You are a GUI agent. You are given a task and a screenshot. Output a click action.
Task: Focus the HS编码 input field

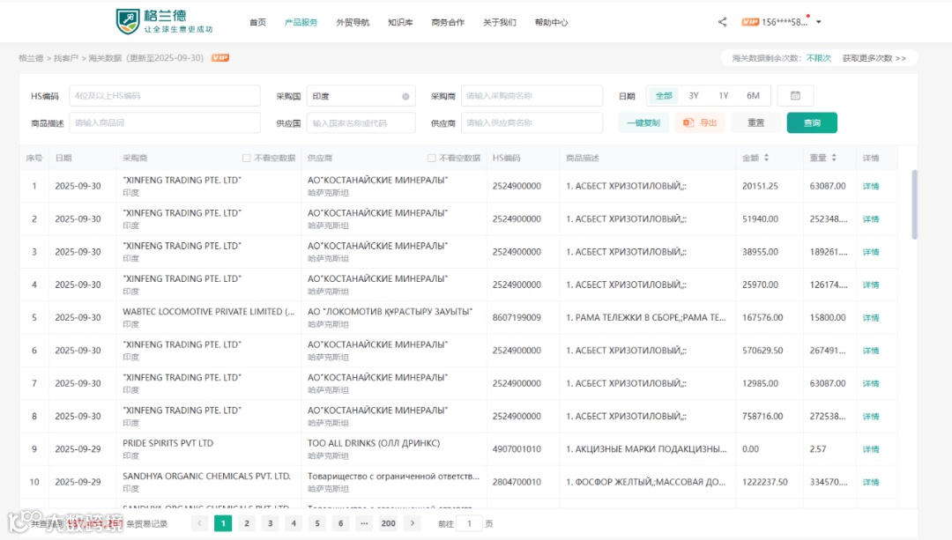pyautogui.click(x=165, y=96)
